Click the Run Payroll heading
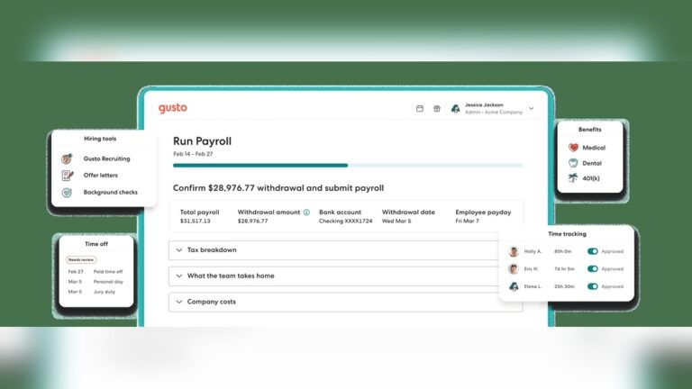 click(x=202, y=141)
